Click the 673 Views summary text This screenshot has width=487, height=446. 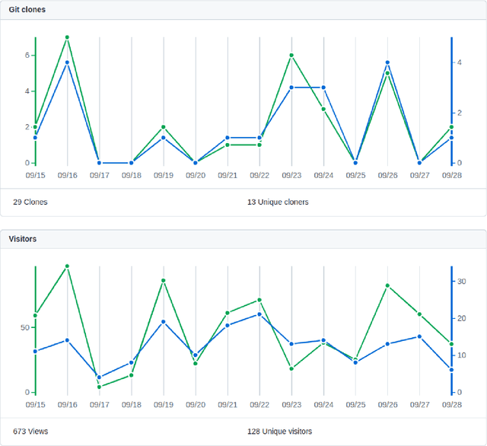pyautogui.click(x=30, y=432)
